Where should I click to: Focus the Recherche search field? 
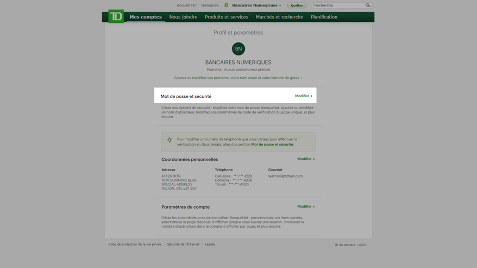(x=338, y=5)
